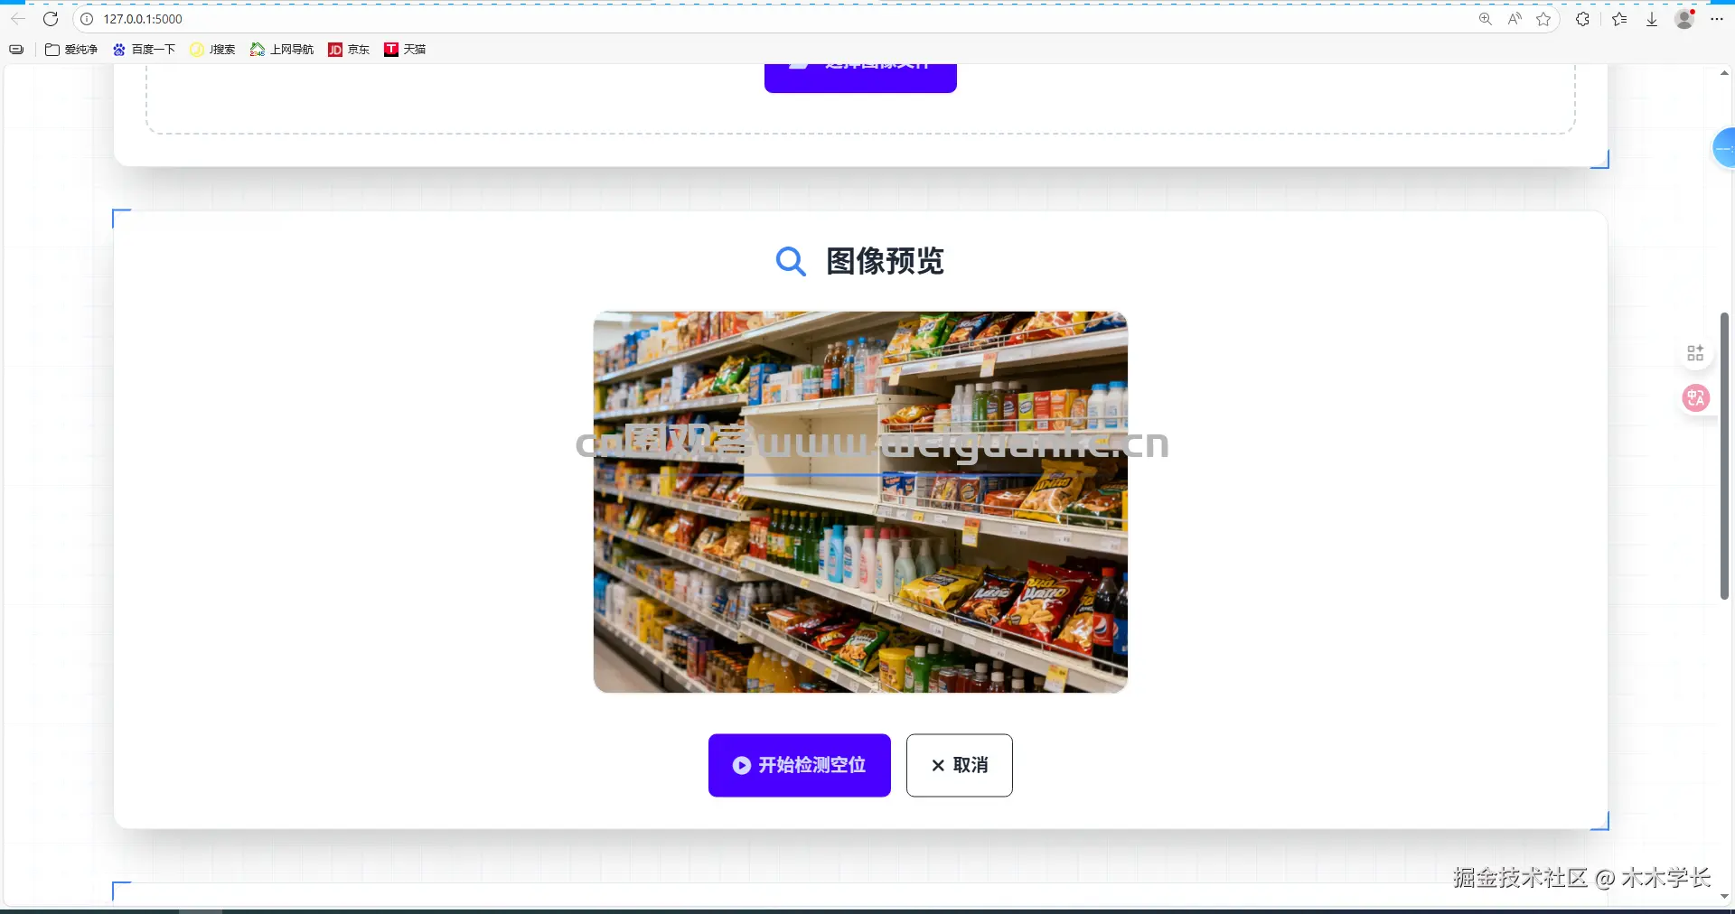
Task: Open the browser extensions puzzle icon
Action: (x=1582, y=19)
